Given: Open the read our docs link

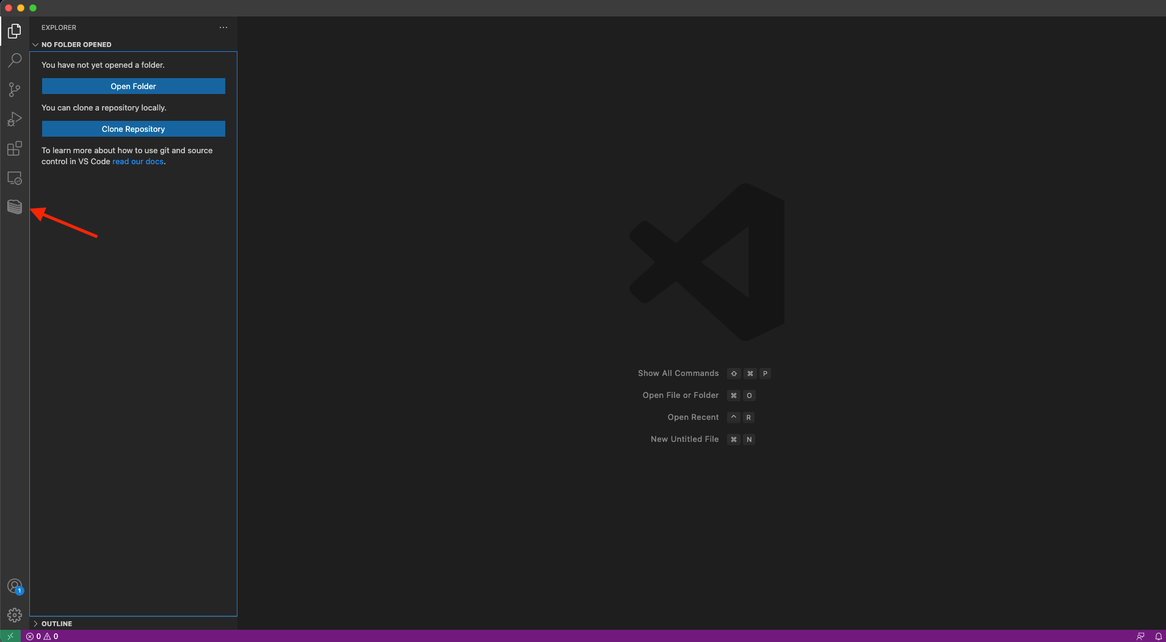Looking at the screenshot, I should tap(138, 162).
